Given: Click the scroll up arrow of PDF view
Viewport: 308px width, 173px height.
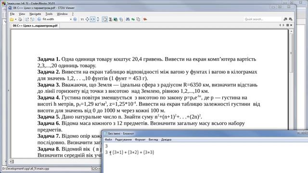Looking at the screenshot, I should [291, 31].
